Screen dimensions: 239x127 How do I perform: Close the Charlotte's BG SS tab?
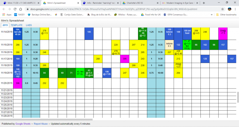point(157,3)
